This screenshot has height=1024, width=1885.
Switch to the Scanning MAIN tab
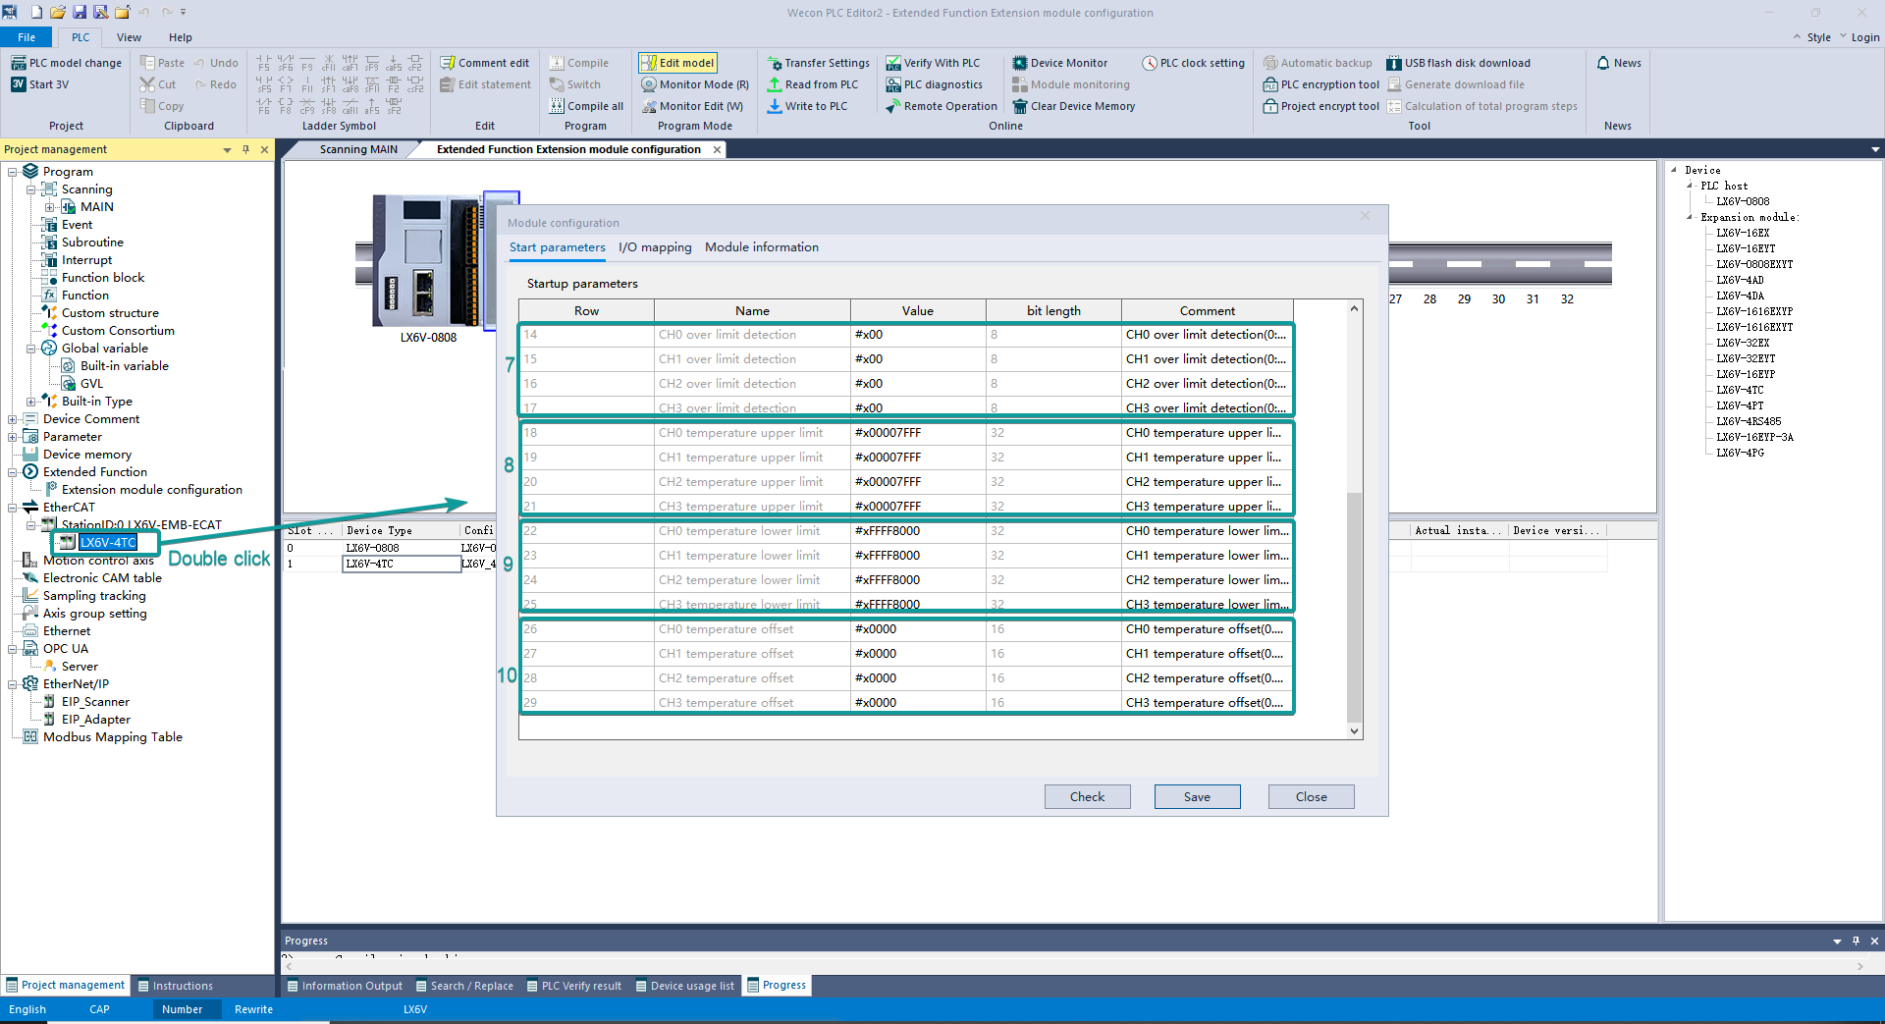pos(358,149)
